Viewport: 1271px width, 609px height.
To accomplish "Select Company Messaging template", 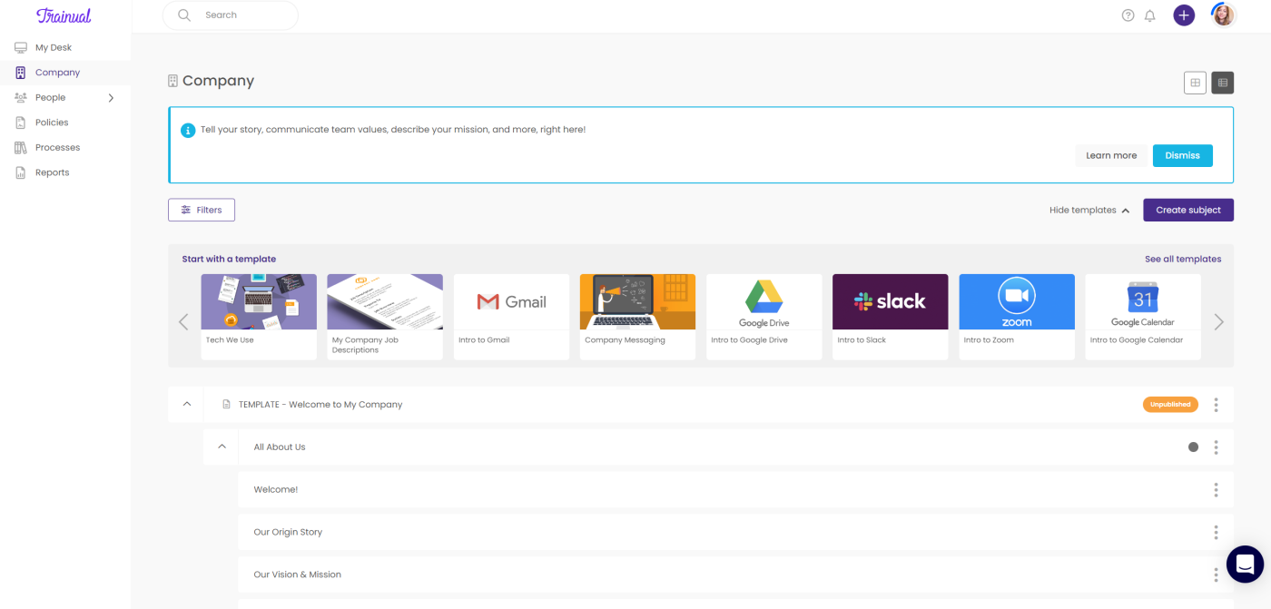I will point(637,317).
